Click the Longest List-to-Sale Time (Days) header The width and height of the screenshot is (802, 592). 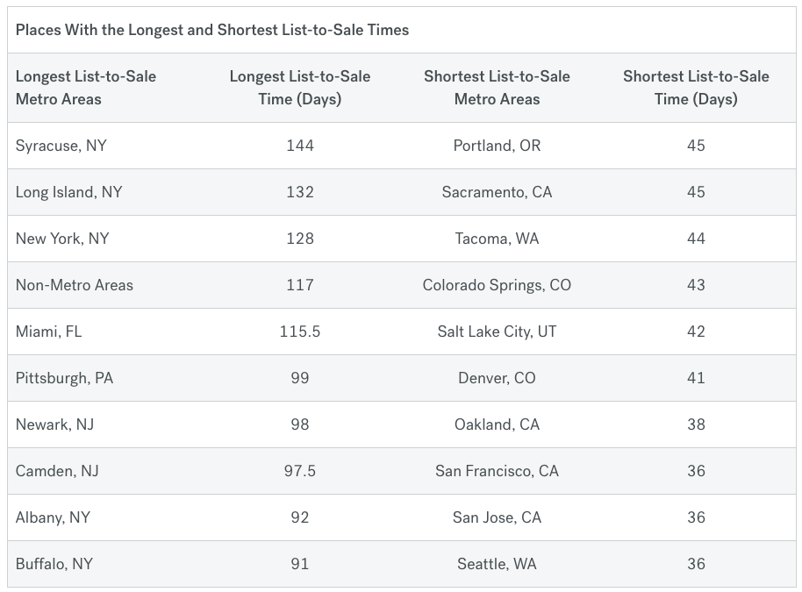pyautogui.click(x=300, y=88)
